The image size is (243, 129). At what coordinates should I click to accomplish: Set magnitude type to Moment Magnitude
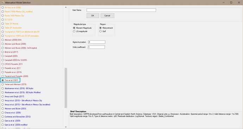point(82,28)
